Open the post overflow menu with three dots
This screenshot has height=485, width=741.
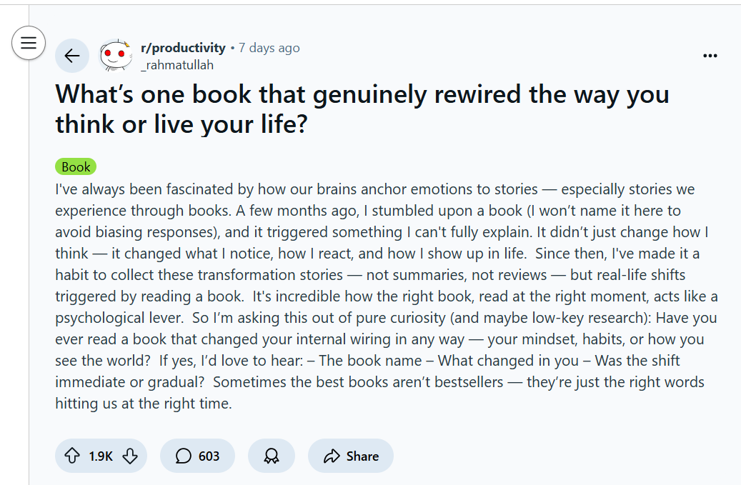pyautogui.click(x=710, y=55)
